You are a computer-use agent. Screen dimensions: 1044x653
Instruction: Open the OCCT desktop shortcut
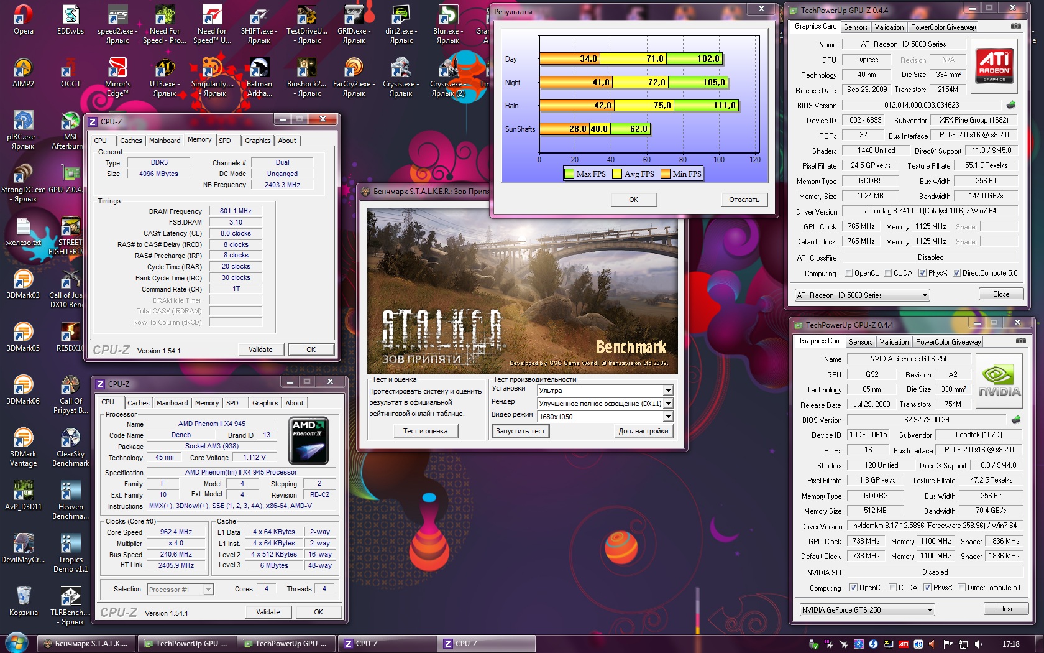pyautogui.click(x=70, y=72)
